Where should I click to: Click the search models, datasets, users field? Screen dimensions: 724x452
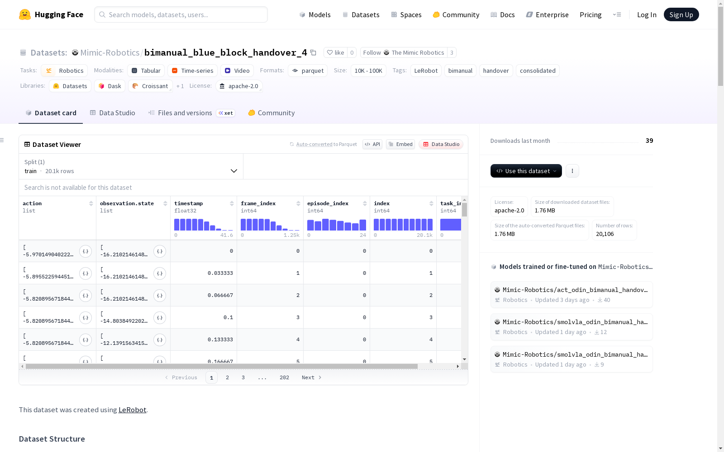[181, 14]
